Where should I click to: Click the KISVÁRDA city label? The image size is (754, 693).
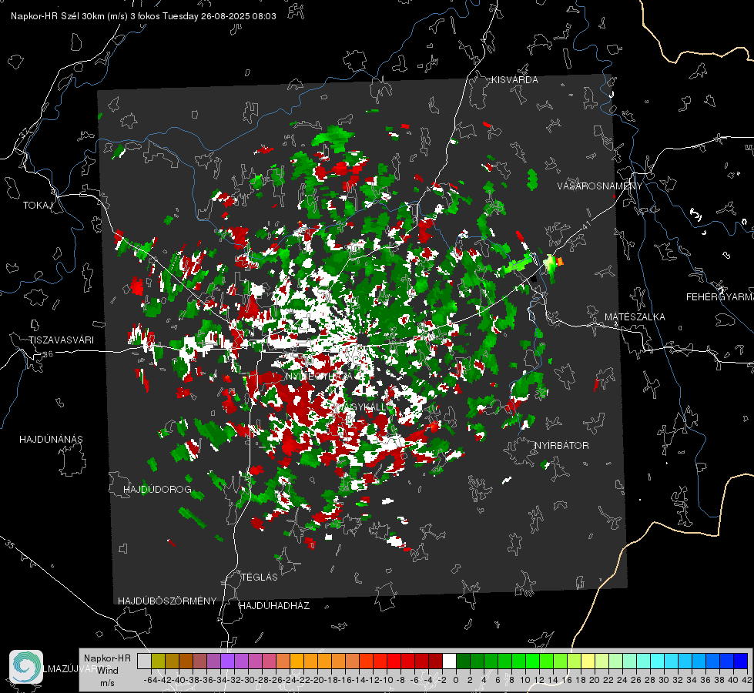pos(514,80)
